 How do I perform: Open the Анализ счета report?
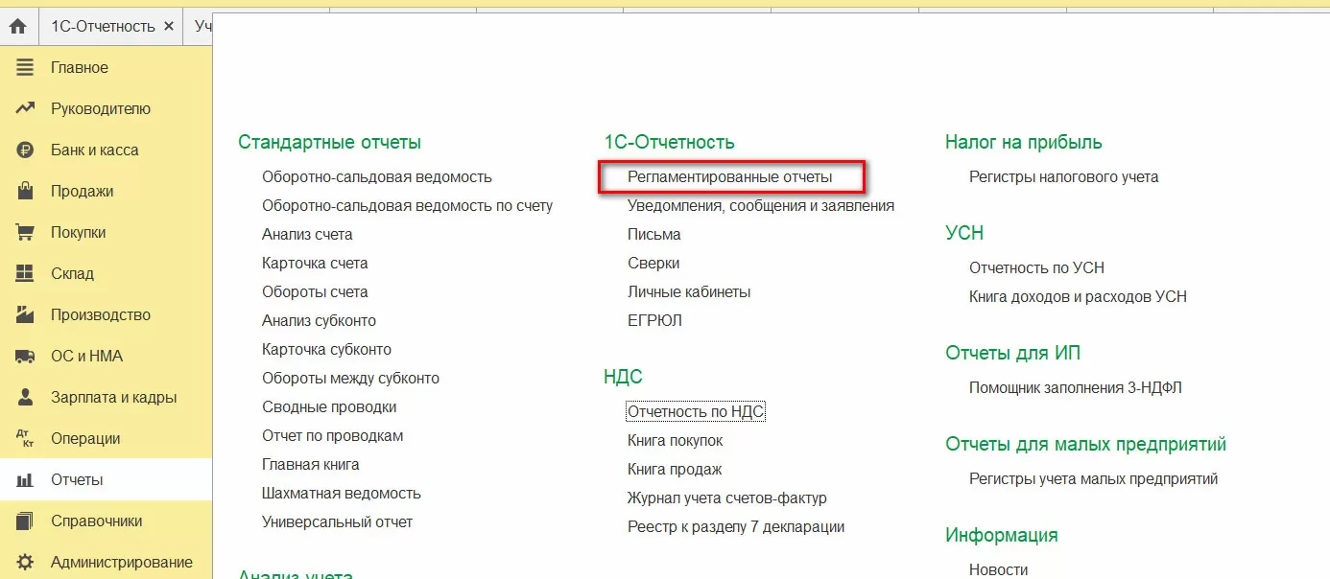pyautogui.click(x=307, y=235)
